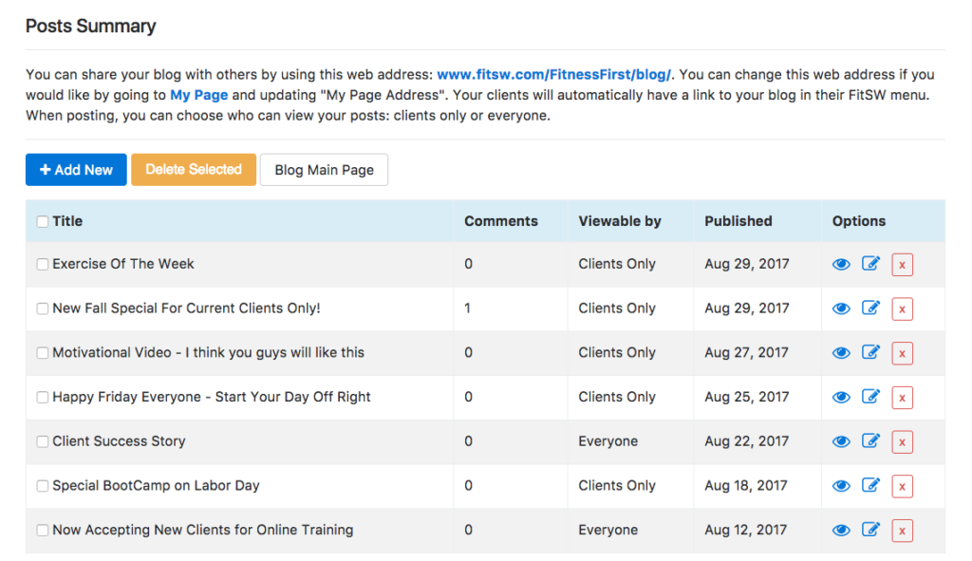Image resolution: width=972 pixels, height=561 pixels.
Task: Delete the Special BootCamp on Labor Day post
Action: 902,486
